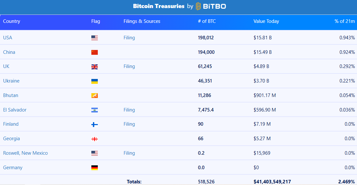Click the Georgia flag icon
The image size is (357, 185).
pyautogui.click(x=95, y=139)
